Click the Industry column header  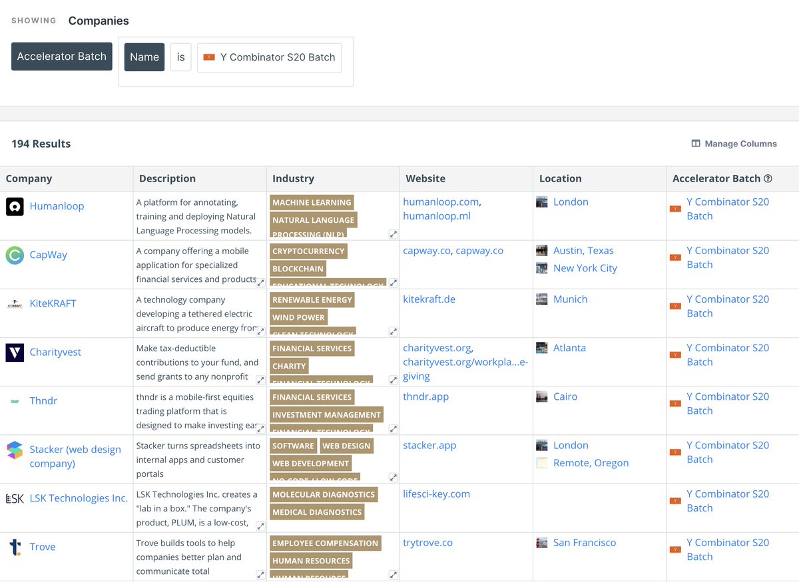(333, 178)
